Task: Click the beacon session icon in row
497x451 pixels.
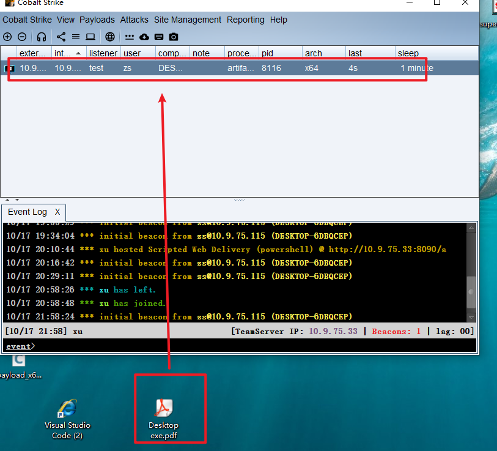Action: point(10,69)
